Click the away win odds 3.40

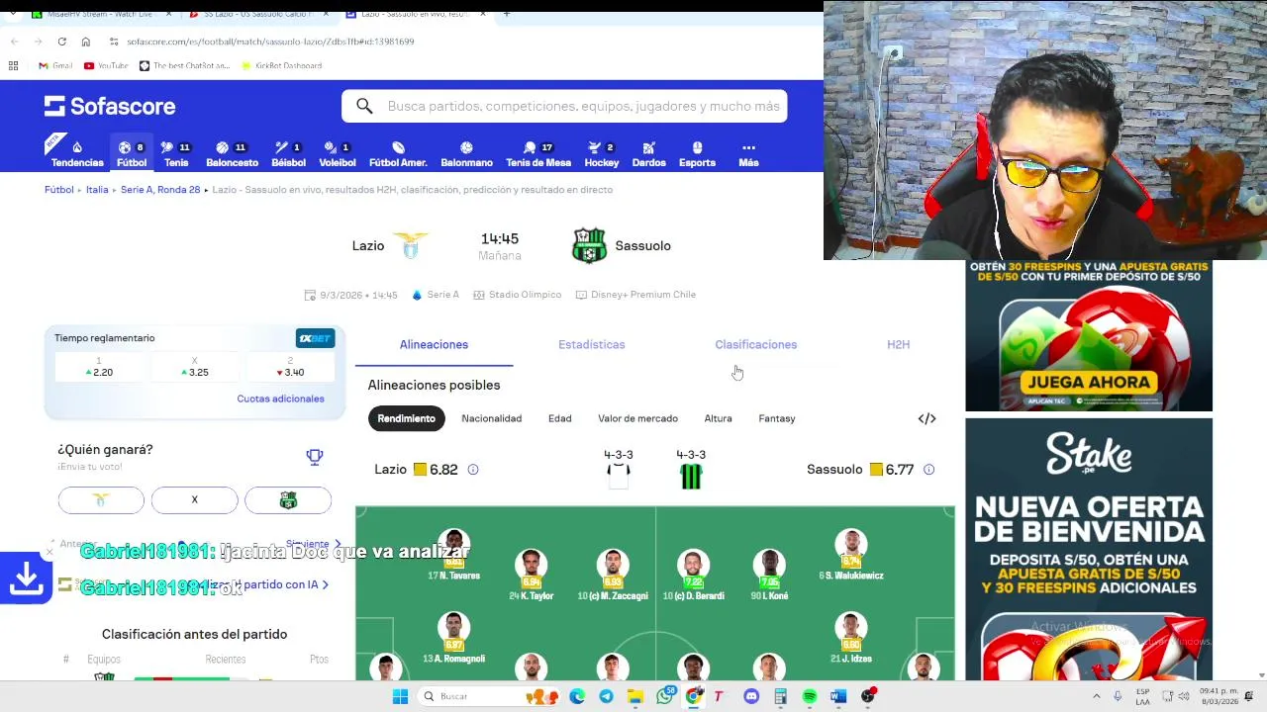(x=290, y=368)
